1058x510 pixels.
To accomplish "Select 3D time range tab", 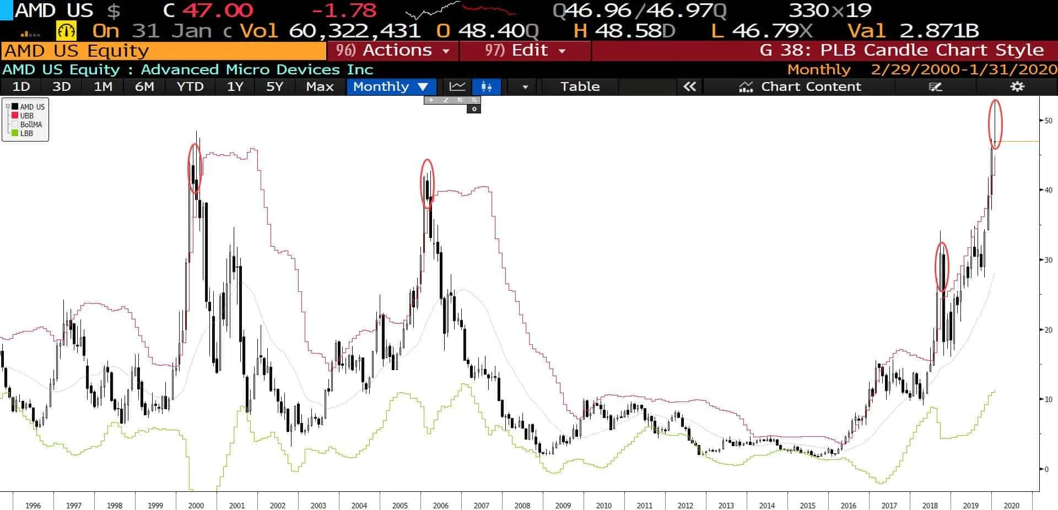I will coord(61,86).
